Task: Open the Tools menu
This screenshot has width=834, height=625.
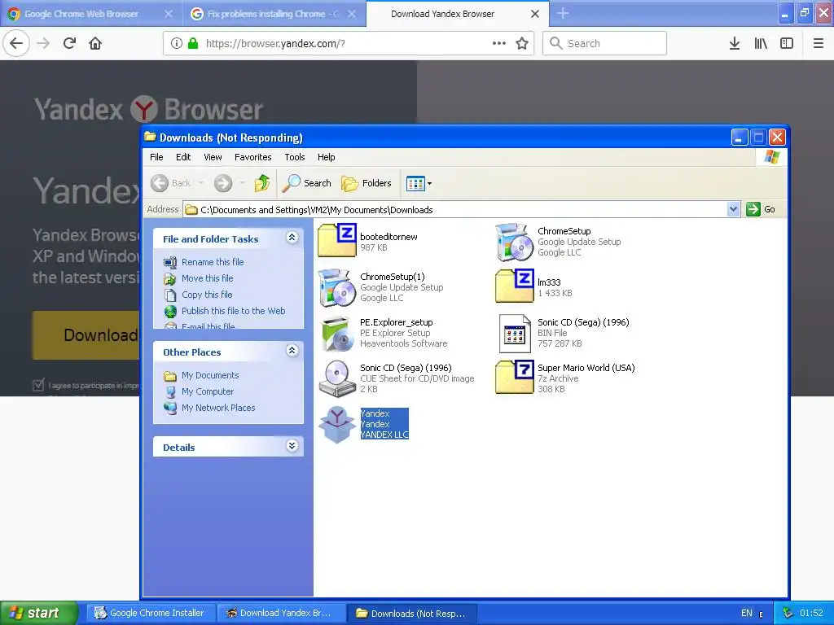Action: [x=295, y=157]
